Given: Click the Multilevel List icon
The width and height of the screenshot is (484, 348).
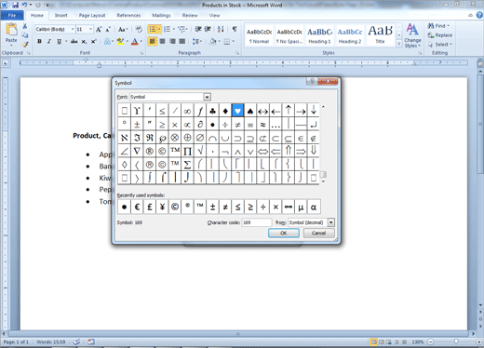Looking at the screenshot, I should (181, 30).
